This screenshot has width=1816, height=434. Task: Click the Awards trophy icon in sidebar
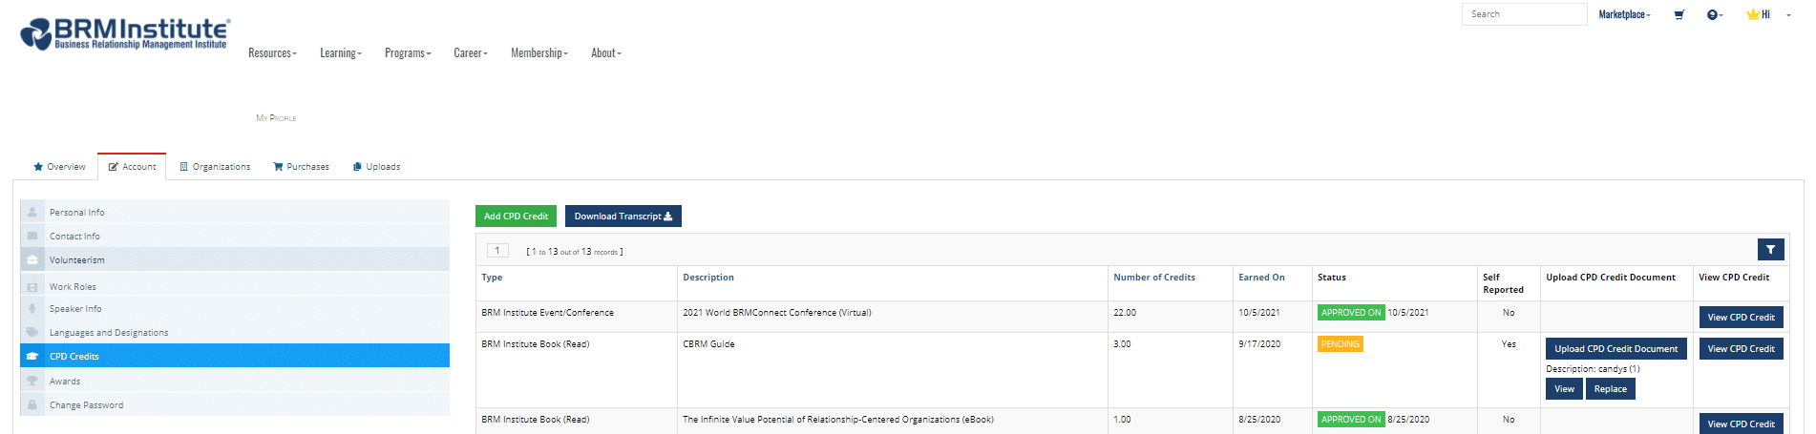[32, 381]
